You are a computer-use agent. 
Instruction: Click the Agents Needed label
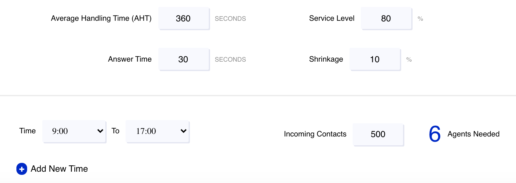point(473,134)
